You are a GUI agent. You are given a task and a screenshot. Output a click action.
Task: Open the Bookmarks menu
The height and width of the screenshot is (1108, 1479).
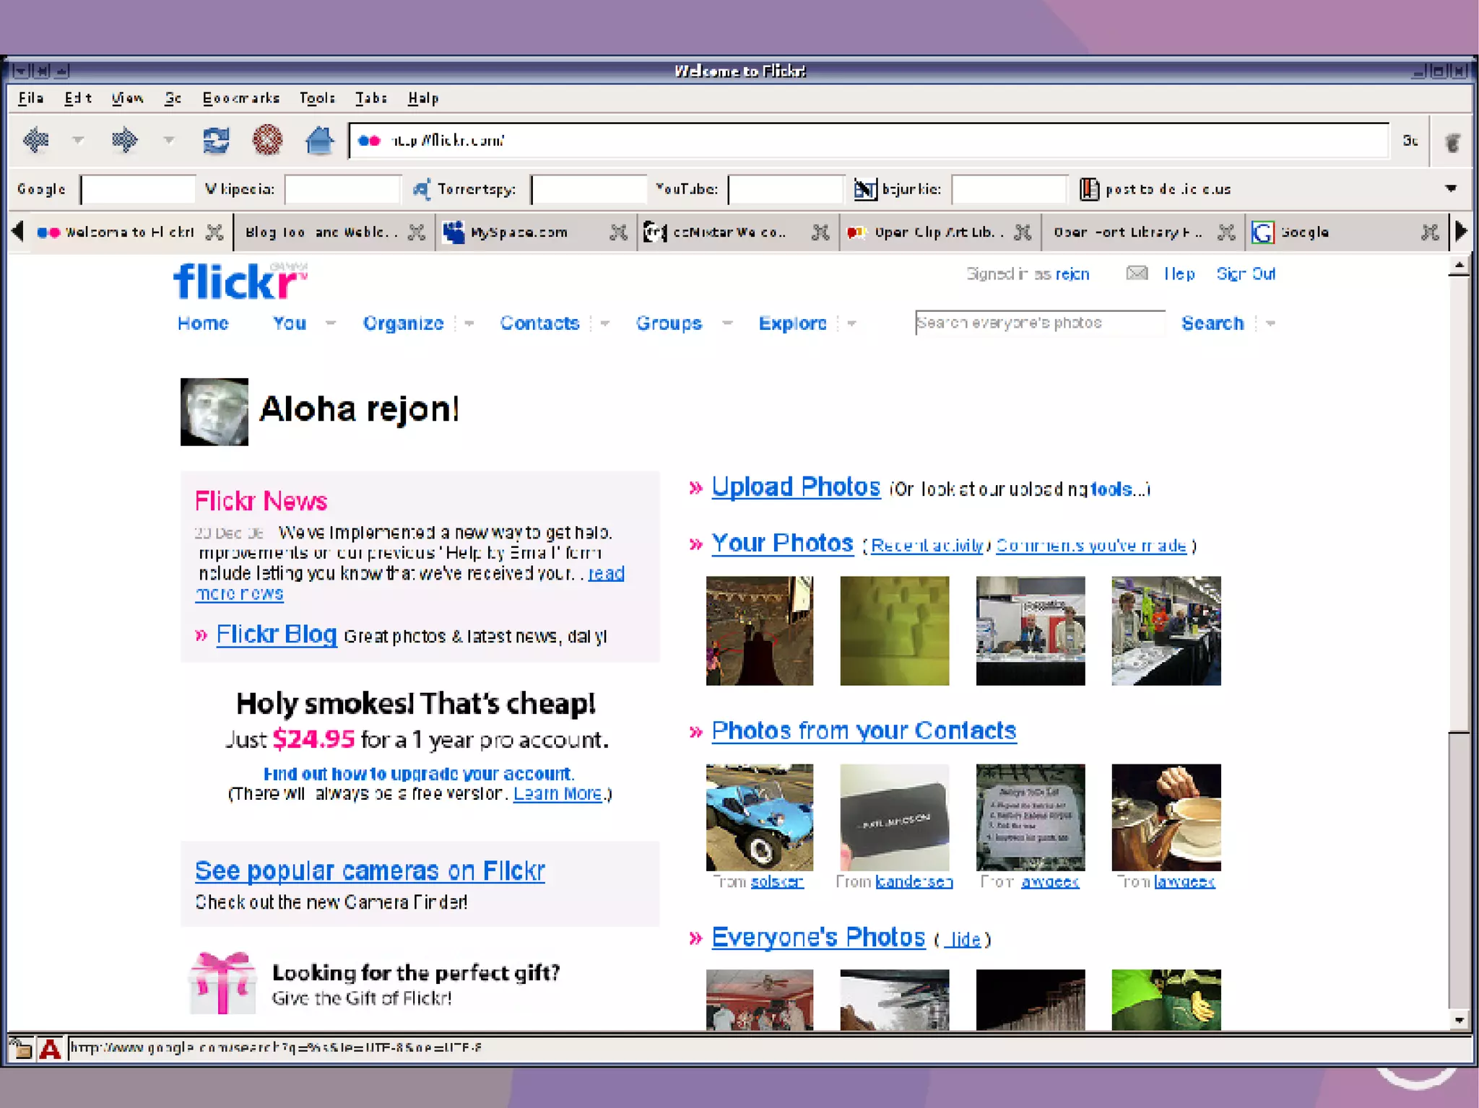click(x=240, y=98)
